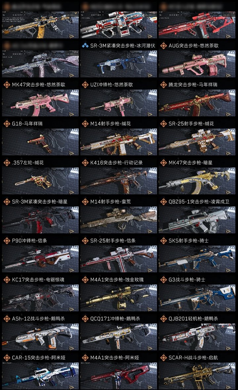The image size is (238, 390).
Task: Select the QJB201轻机枪-鹅鸭杀 weapon image
Action: point(197,337)
